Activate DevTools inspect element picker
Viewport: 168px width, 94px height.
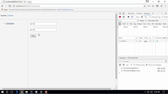(120, 13)
